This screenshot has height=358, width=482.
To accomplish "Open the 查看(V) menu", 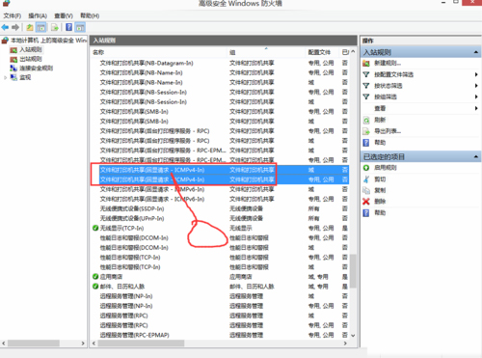I will [x=64, y=15].
